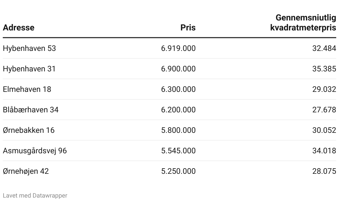The height and width of the screenshot is (202, 339).
Task: Click the price 6.900.000
Action: [178, 69]
